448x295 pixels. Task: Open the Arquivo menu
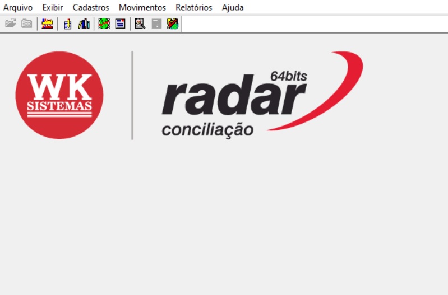pyautogui.click(x=18, y=7)
